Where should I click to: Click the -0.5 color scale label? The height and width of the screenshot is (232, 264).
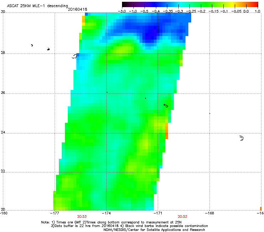click(x=144, y=11)
